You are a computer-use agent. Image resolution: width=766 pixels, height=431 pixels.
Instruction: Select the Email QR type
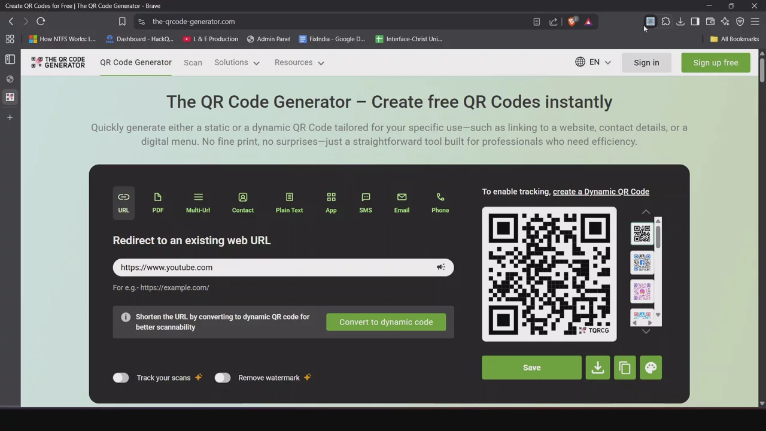tap(402, 203)
